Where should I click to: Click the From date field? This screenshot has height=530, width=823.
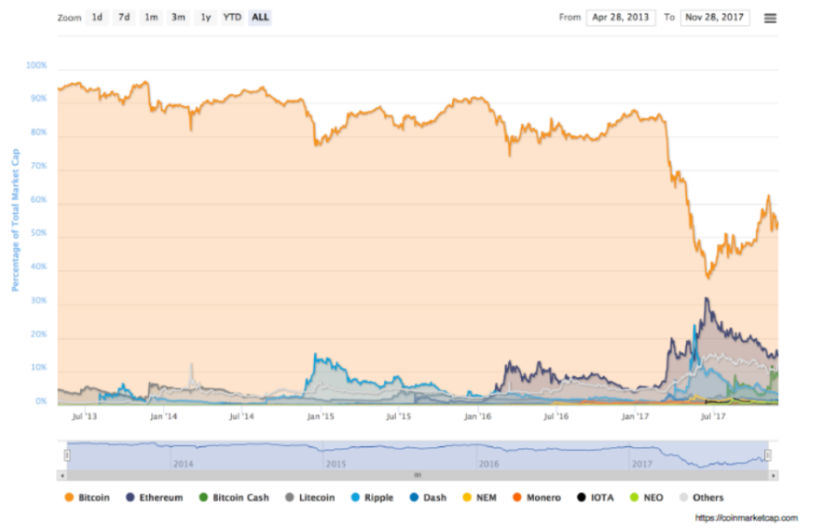(x=621, y=18)
